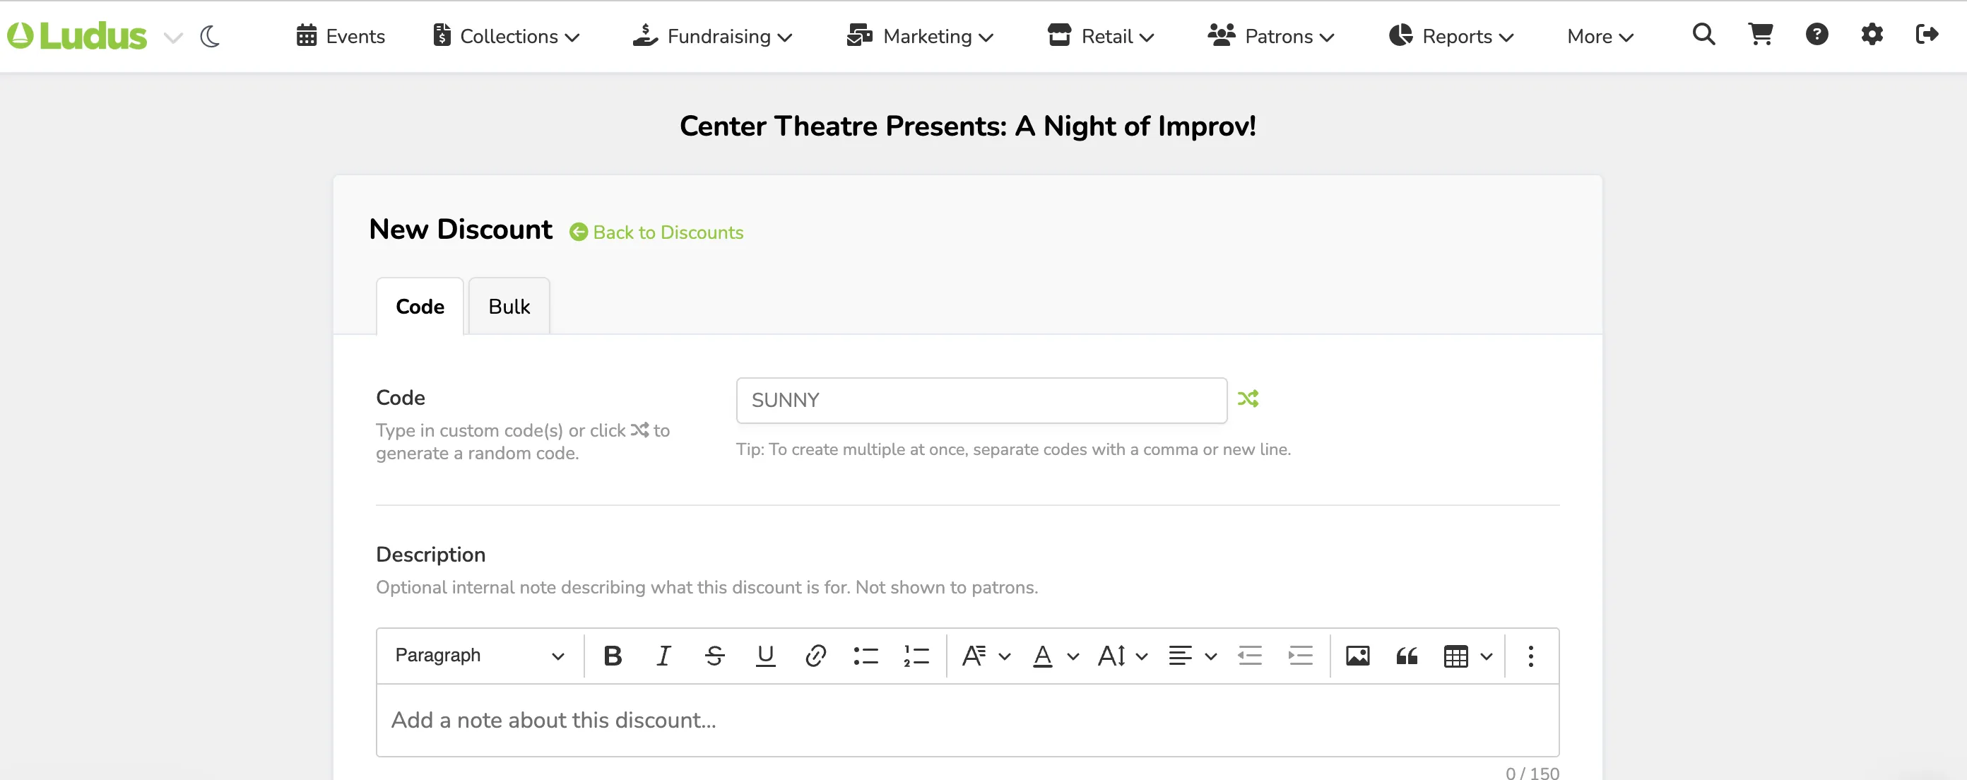Screen dimensions: 1967x780
Task: Show more editor toolbar items
Action: pos(1531,656)
